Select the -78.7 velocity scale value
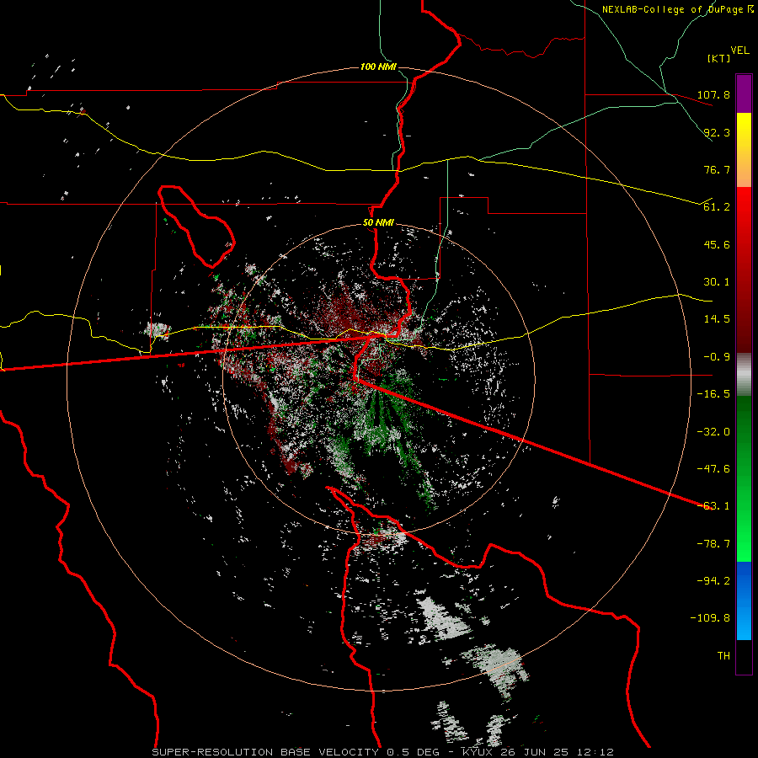The width and height of the screenshot is (758, 758). point(713,544)
